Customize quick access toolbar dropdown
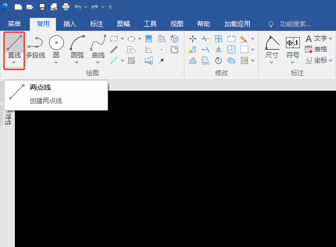The width and height of the screenshot is (336, 247). pyautogui.click(x=110, y=7)
